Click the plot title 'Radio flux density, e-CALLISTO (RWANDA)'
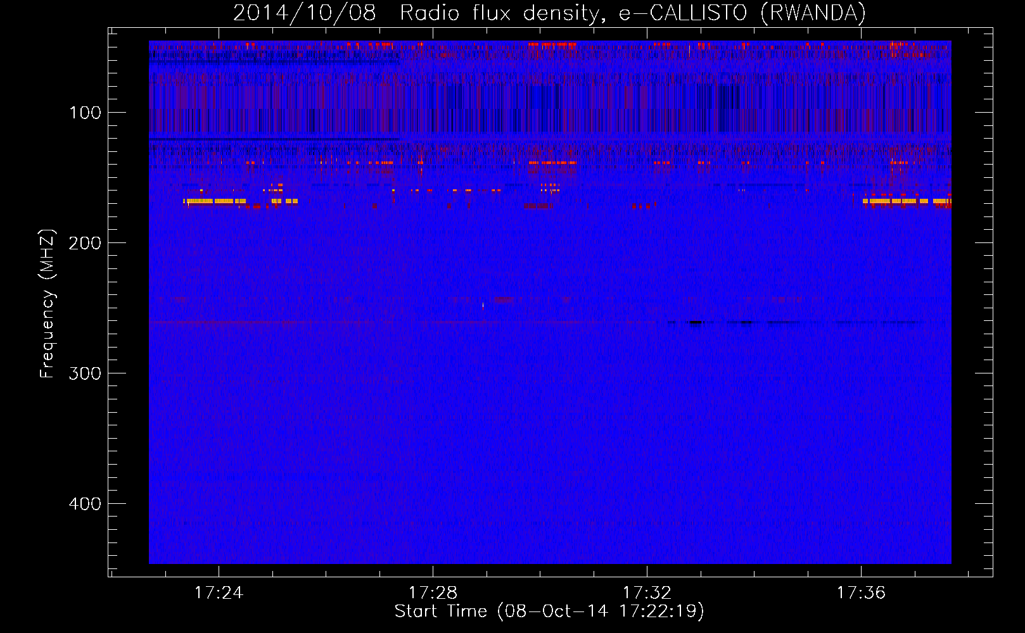1025x633 pixels. [633, 13]
